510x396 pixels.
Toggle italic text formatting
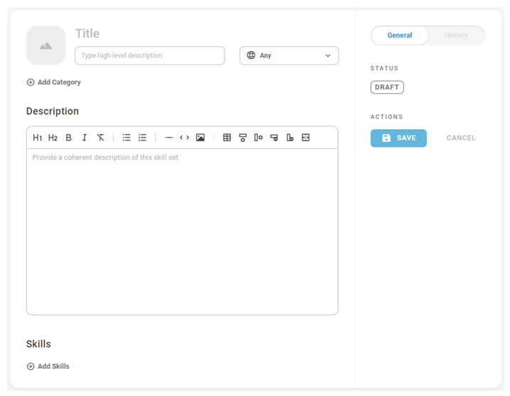(85, 138)
